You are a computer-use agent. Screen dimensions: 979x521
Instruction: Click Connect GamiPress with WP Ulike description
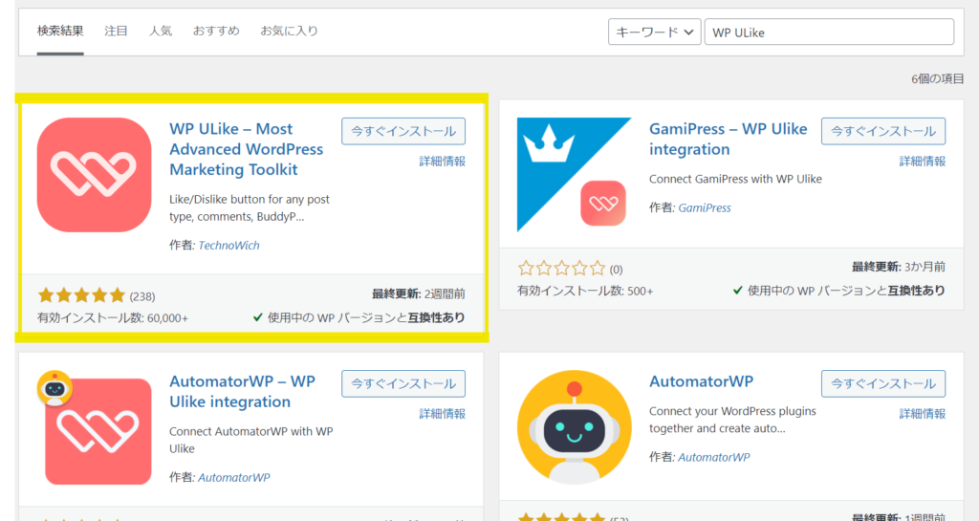(735, 179)
